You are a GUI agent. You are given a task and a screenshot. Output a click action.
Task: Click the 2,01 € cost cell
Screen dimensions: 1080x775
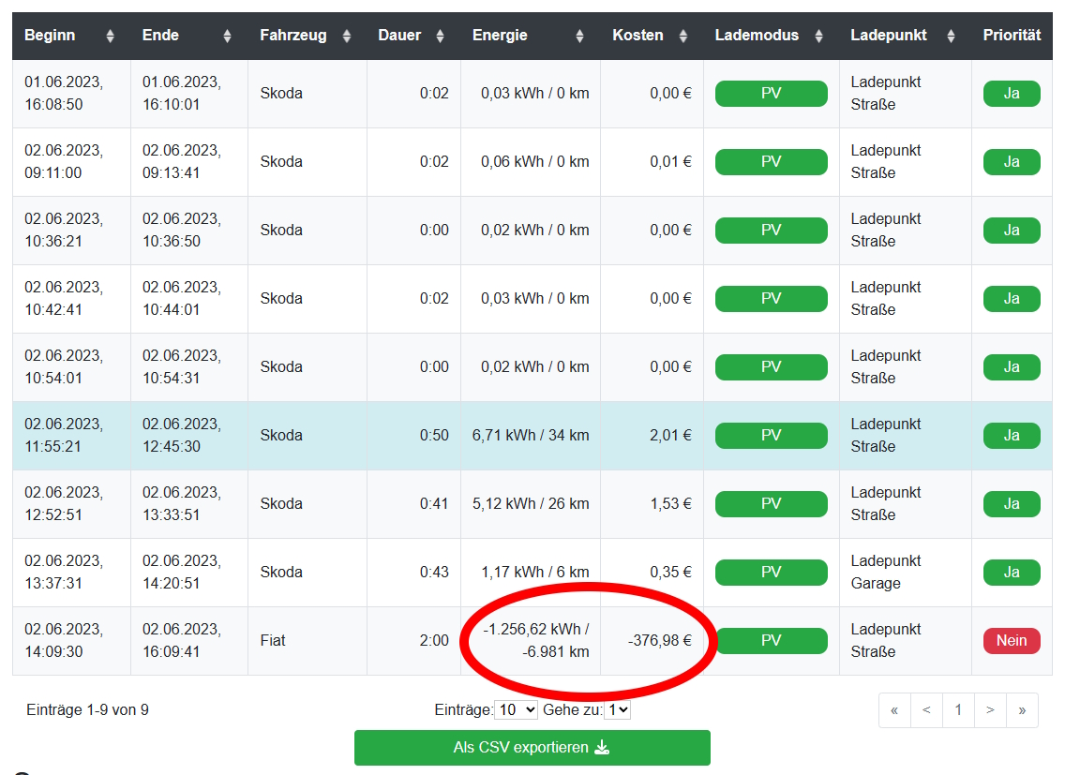coord(652,436)
